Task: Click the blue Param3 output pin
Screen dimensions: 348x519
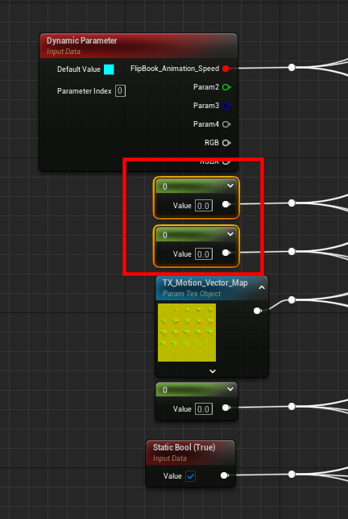Action: pyautogui.click(x=226, y=106)
